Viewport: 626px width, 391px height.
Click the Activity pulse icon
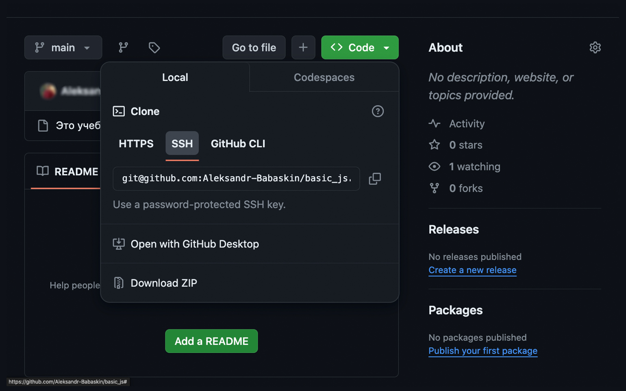[x=435, y=123]
